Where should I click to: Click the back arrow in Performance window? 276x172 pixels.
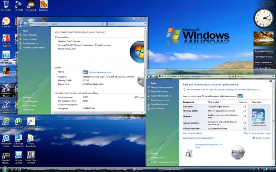(x=149, y=76)
